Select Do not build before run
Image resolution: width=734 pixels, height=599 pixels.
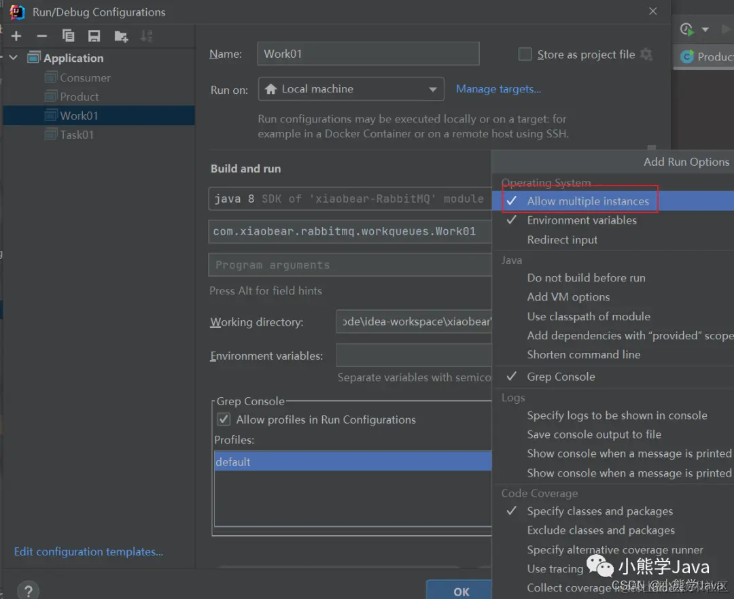pyautogui.click(x=613, y=277)
